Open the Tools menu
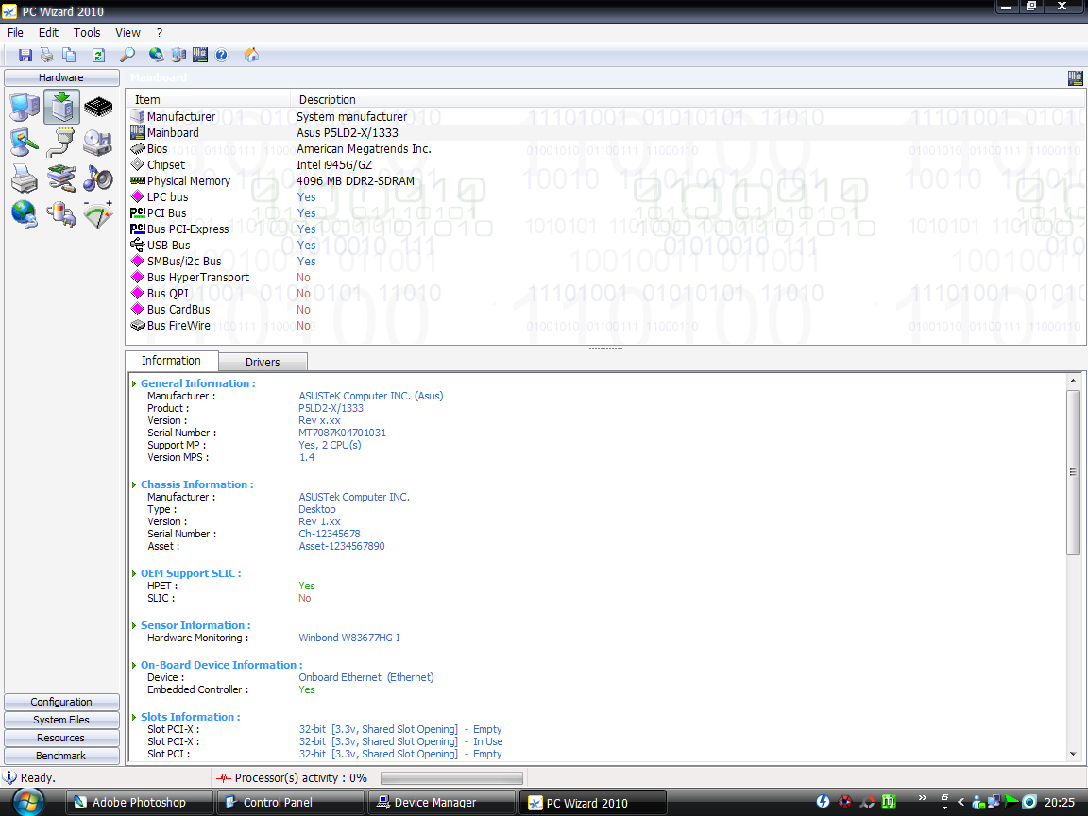Image resolution: width=1088 pixels, height=816 pixels. coord(87,33)
